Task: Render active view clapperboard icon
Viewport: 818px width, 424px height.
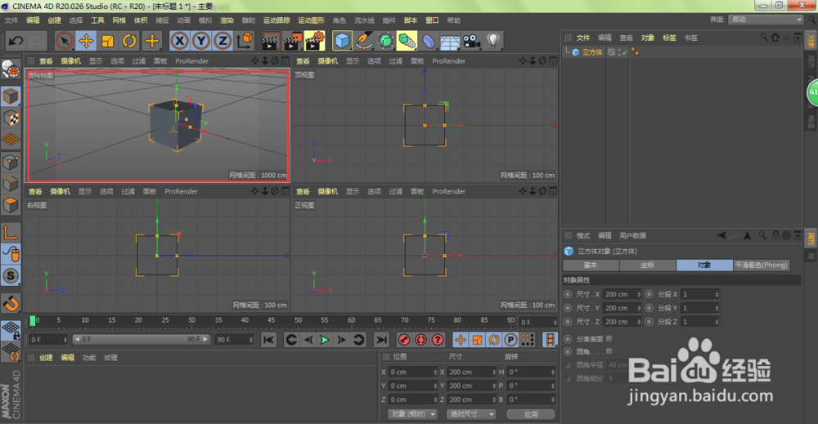Action: point(270,41)
